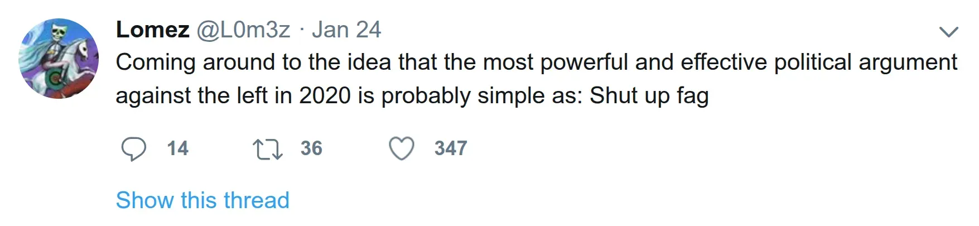Expand the tweet options chevron menu

pos(948,31)
